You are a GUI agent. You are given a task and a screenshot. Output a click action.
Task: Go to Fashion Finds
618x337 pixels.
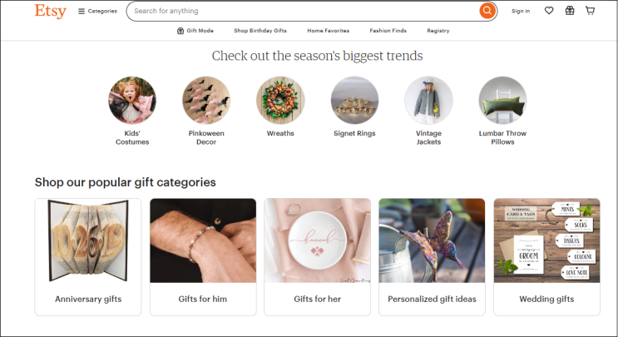(388, 30)
